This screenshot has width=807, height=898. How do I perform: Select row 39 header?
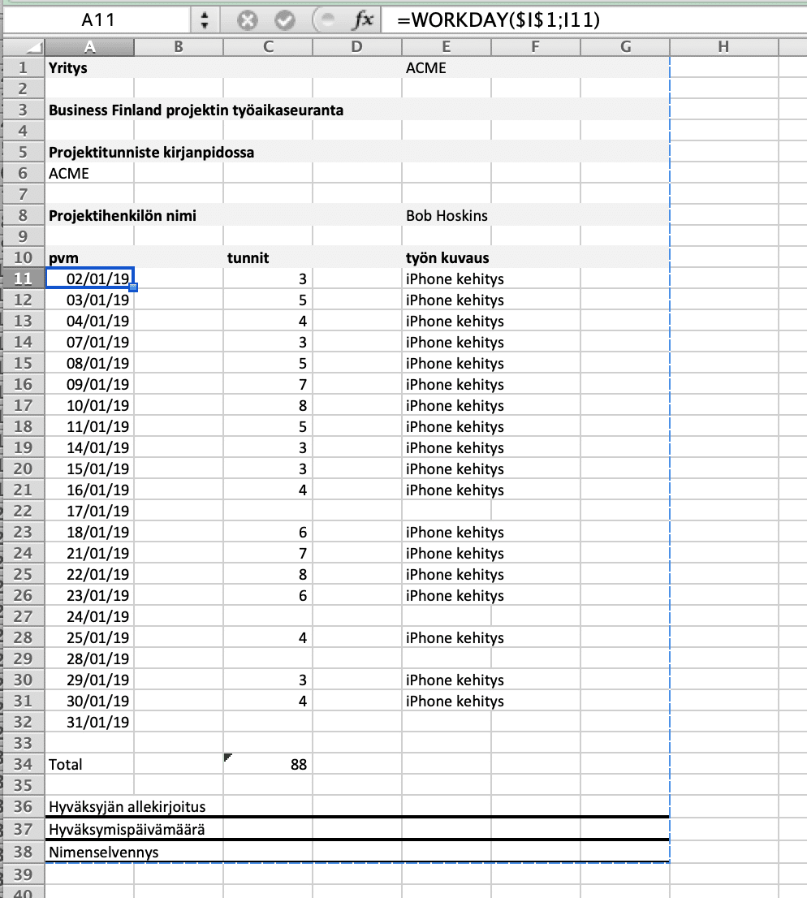[24, 874]
